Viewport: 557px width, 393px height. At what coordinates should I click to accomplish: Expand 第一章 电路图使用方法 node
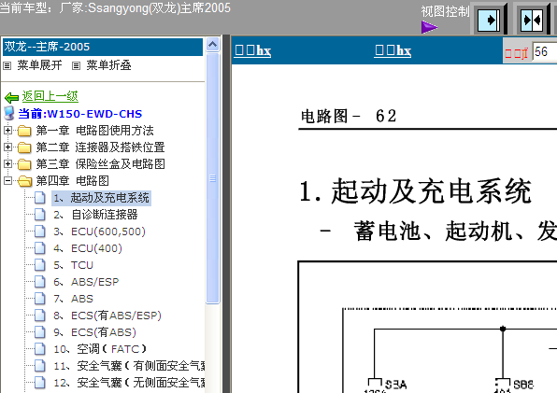[x=7, y=130]
